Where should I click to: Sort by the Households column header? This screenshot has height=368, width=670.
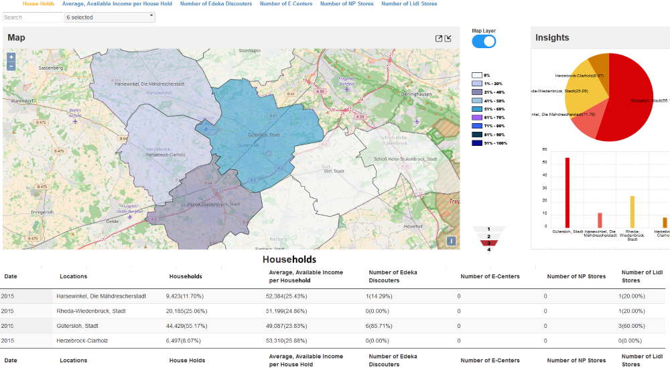(186, 276)
